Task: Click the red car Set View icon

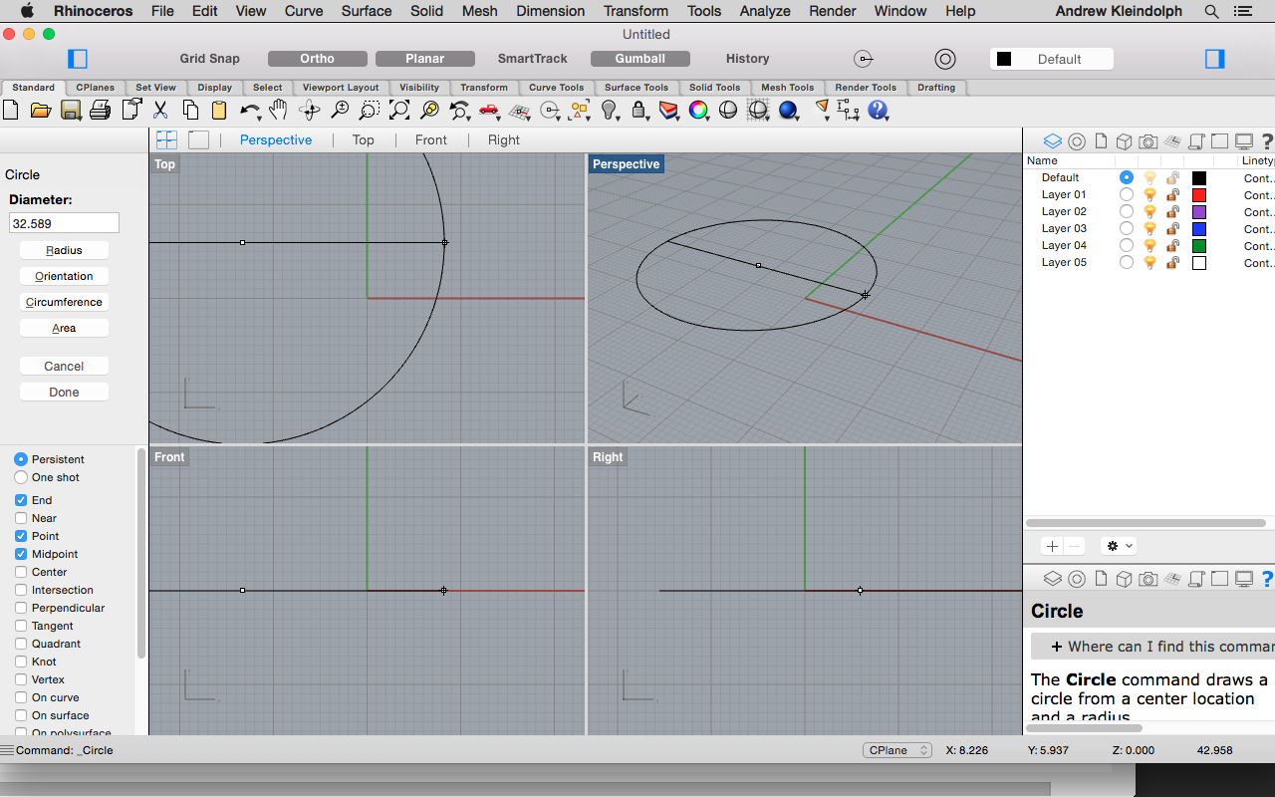Action: (x=488, y=110)
